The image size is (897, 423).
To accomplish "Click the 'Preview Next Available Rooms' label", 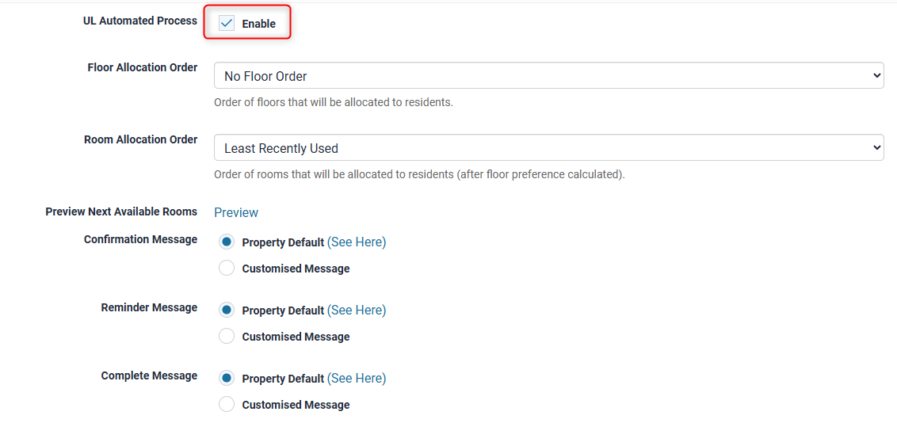I will tap(121, 211).
